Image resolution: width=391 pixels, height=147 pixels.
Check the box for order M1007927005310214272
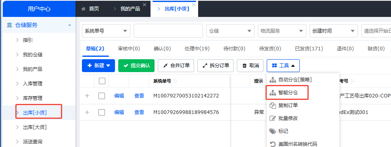point(102,96)
